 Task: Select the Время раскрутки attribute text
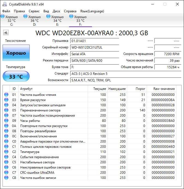click(x=33, y=100)
